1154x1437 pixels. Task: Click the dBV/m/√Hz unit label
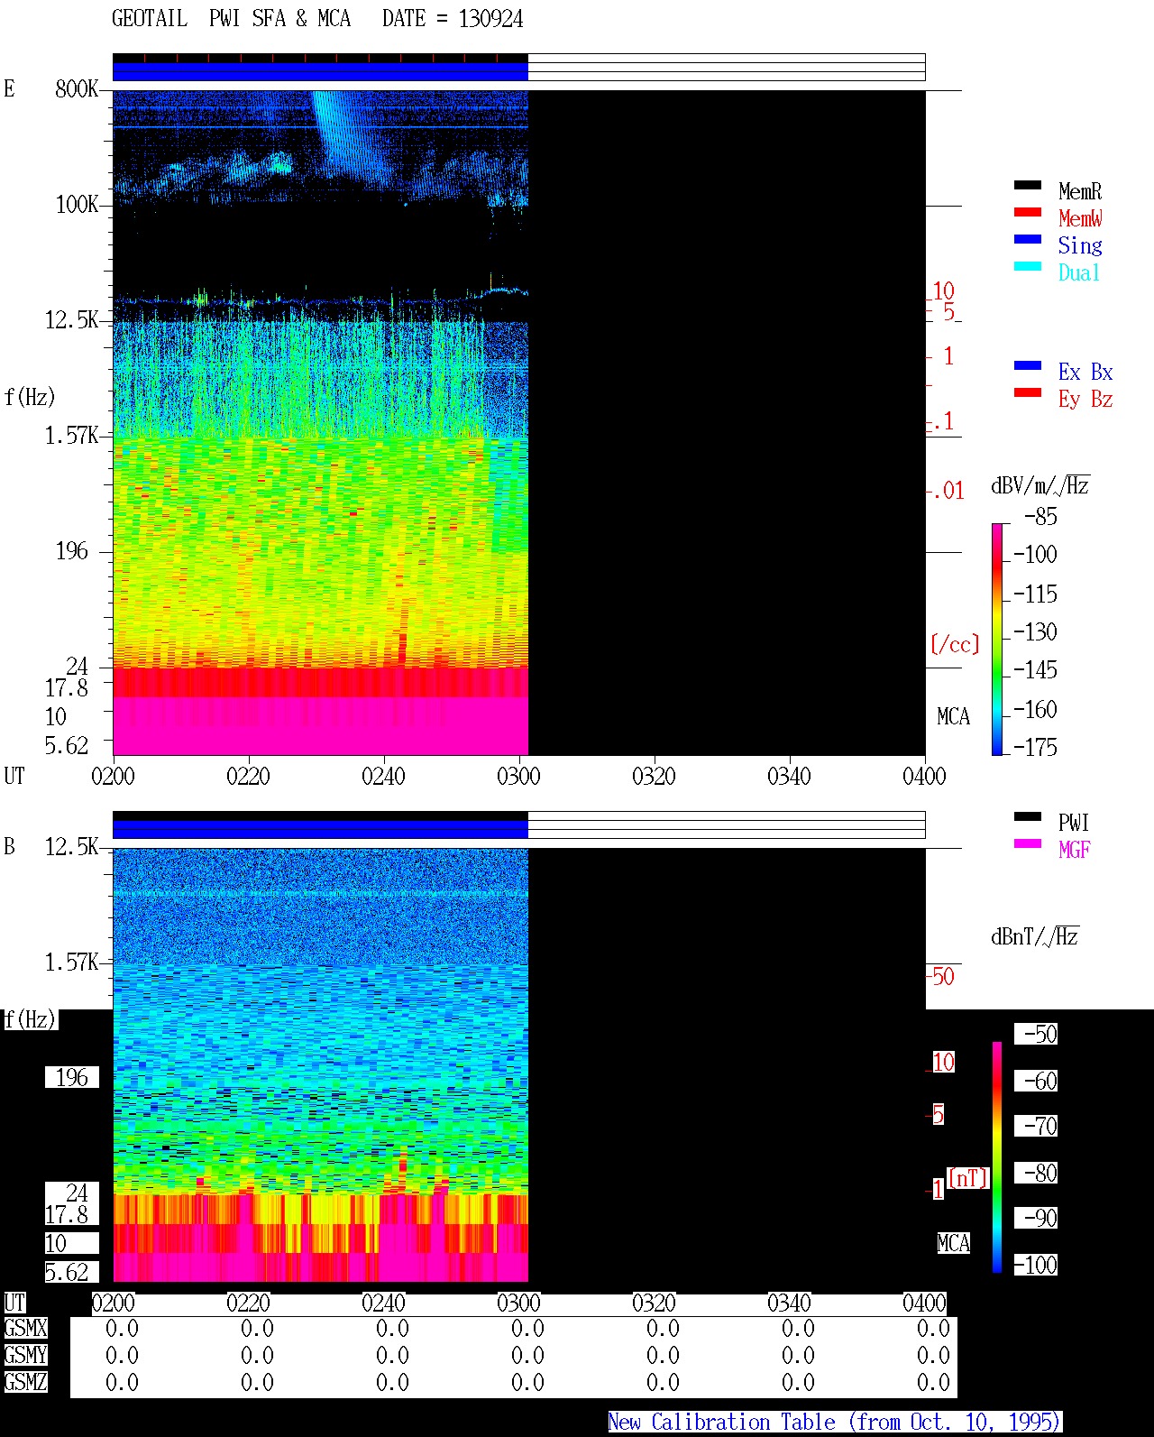tap(1040, 485)
